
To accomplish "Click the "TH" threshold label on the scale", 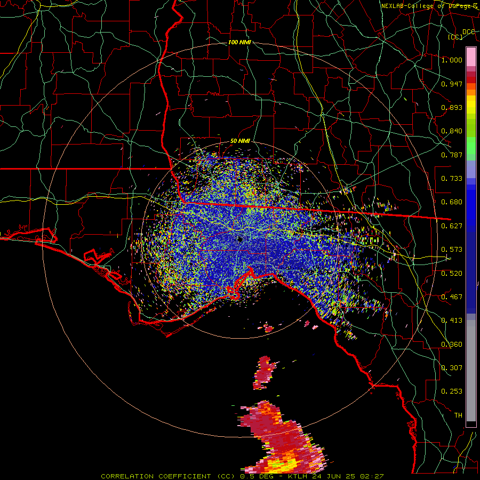I will [458, 415].
